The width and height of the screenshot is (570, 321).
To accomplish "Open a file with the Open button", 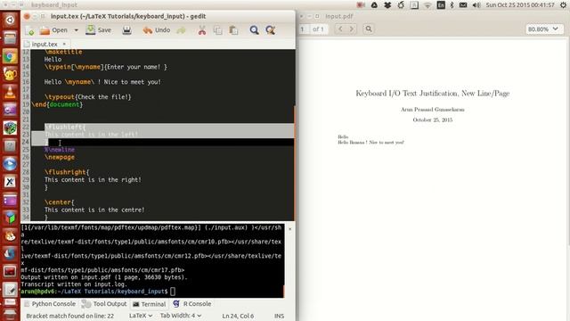I will coord(53,30).
